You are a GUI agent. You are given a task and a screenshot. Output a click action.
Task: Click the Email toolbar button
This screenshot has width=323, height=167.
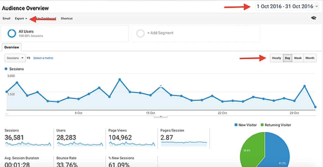pos(7,19)
